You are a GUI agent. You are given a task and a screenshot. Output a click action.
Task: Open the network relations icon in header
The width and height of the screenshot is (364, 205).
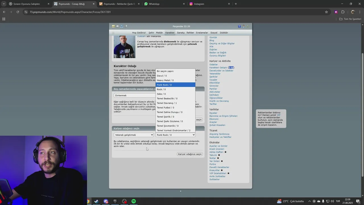122,26
